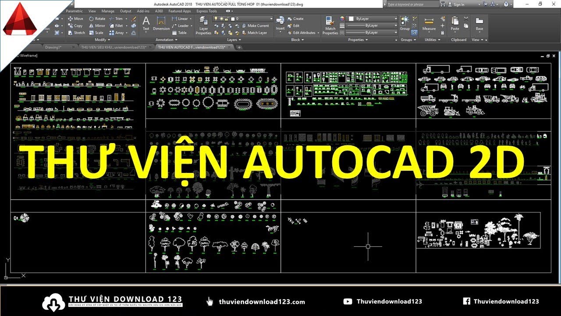
Task: Select the Leader tool
Action: pos(180,26)
